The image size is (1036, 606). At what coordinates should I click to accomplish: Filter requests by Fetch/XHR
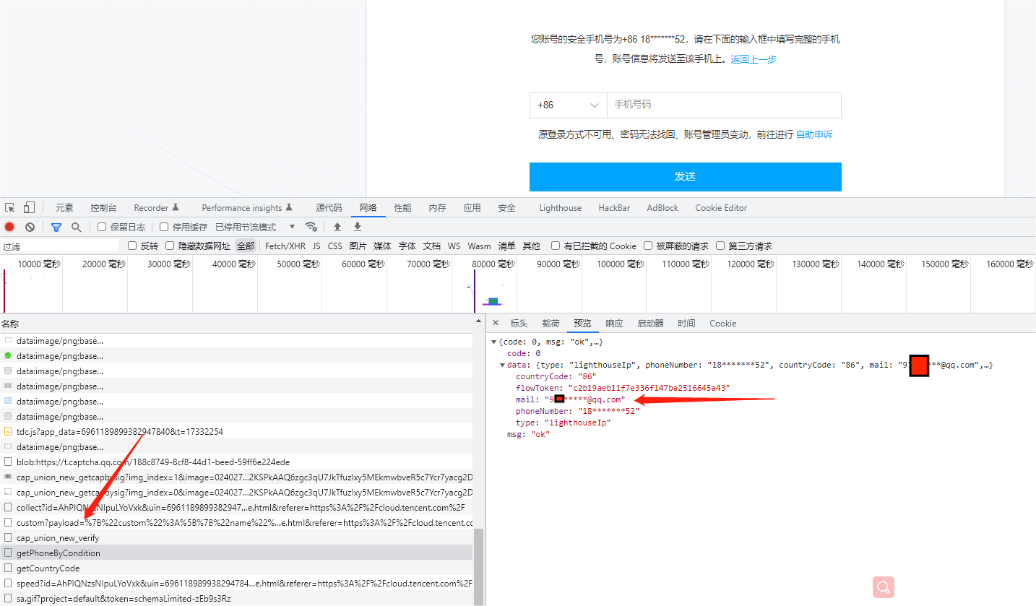point(285,246)
